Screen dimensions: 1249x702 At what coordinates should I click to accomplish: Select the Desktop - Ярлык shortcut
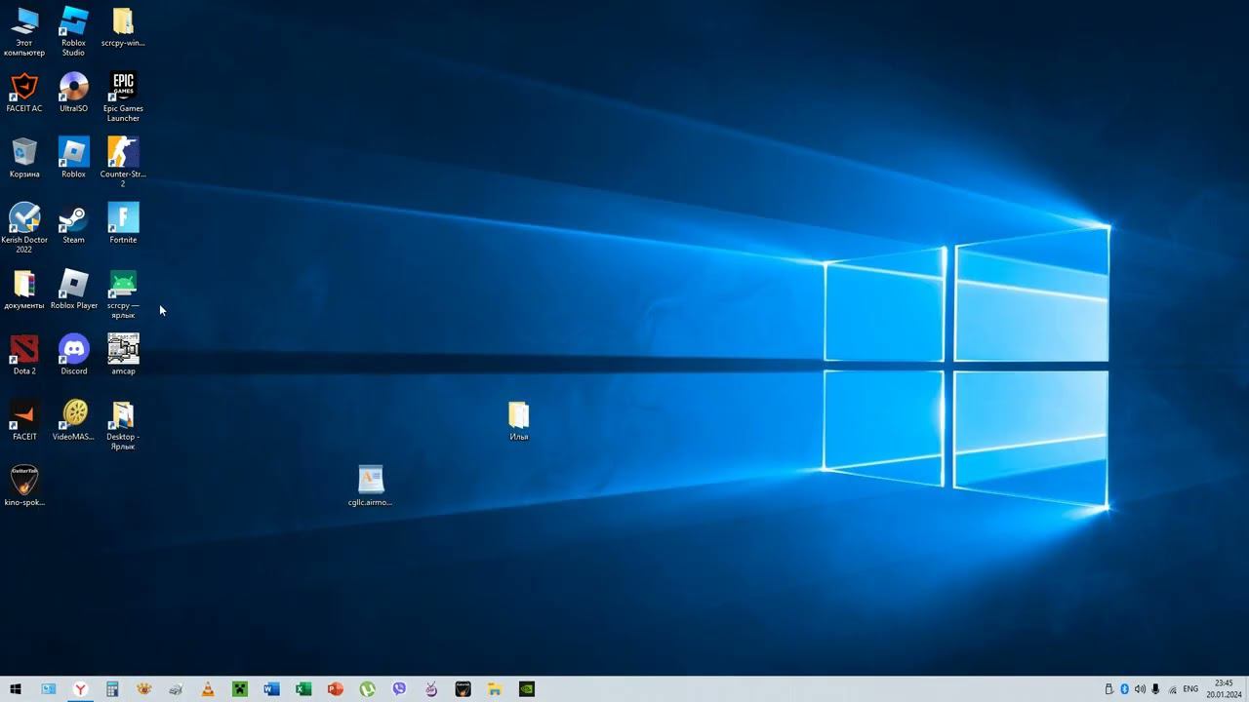click(123, 425)
